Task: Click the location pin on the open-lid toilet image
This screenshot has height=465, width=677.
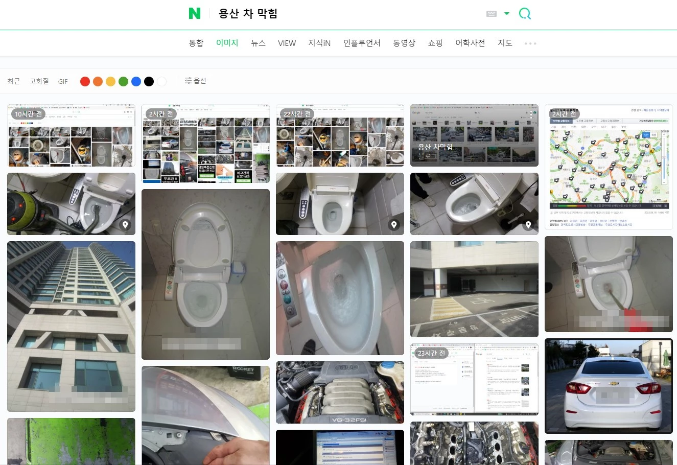Action: pos(528,224)
